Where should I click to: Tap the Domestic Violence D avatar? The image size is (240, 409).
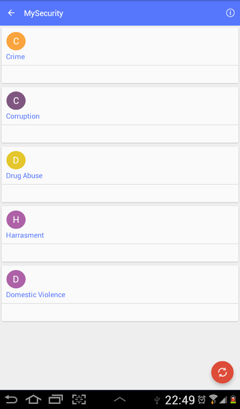coord(16,279)
